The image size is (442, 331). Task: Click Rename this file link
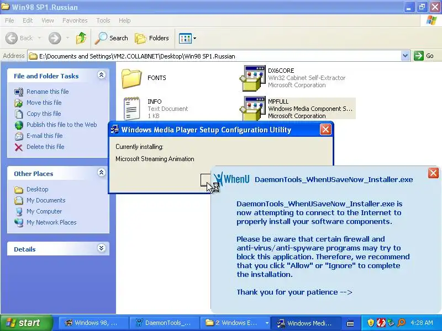coord(48,92)
